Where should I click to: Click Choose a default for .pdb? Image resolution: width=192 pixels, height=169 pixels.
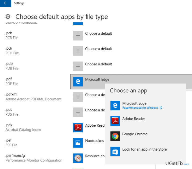[98, 64]
